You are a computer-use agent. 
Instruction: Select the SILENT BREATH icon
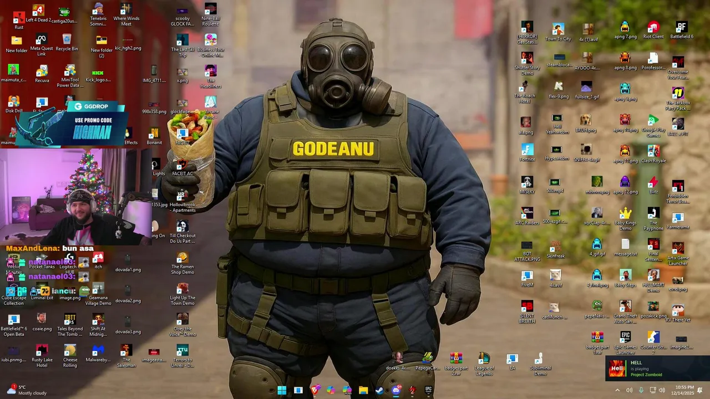pos(527,313)
